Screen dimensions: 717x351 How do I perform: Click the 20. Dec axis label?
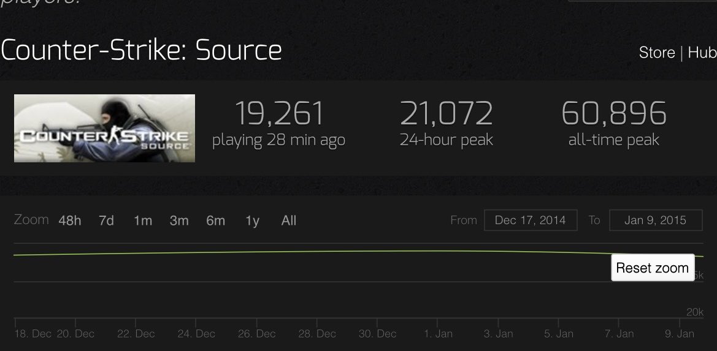pos(75,334)
